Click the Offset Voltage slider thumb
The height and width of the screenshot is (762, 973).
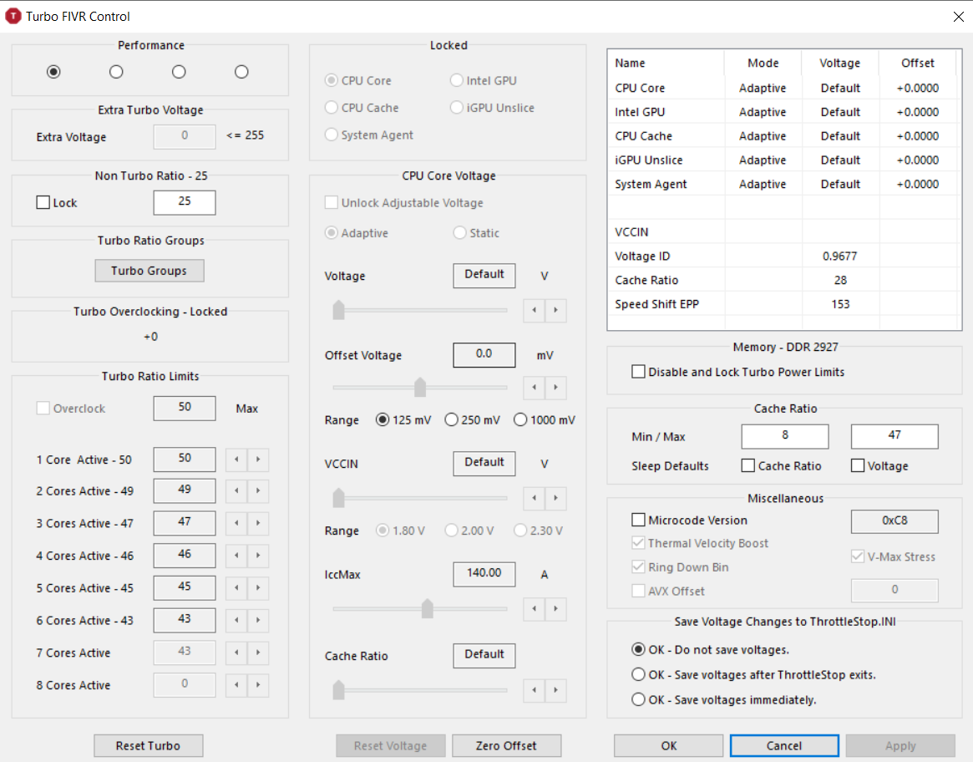click(420, 386)
